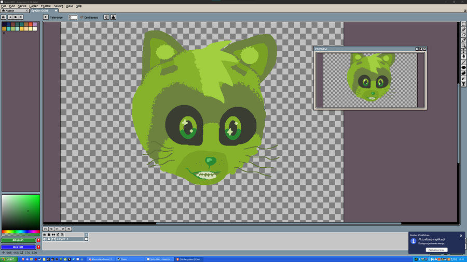Viewport: 467px width, 262px height.
Task: Select the Eyedropper tool
Action: [463, 40]
